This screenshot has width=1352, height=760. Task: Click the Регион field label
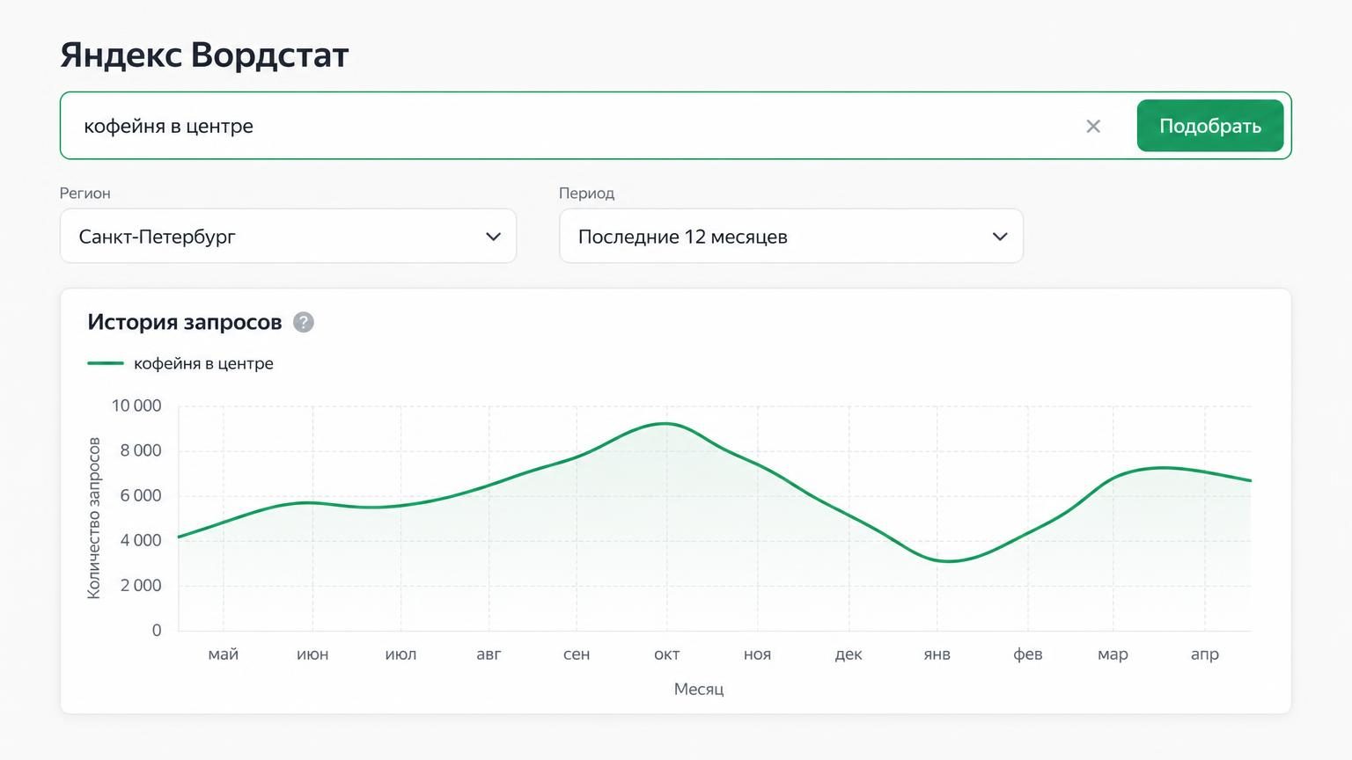coord(85,193)
